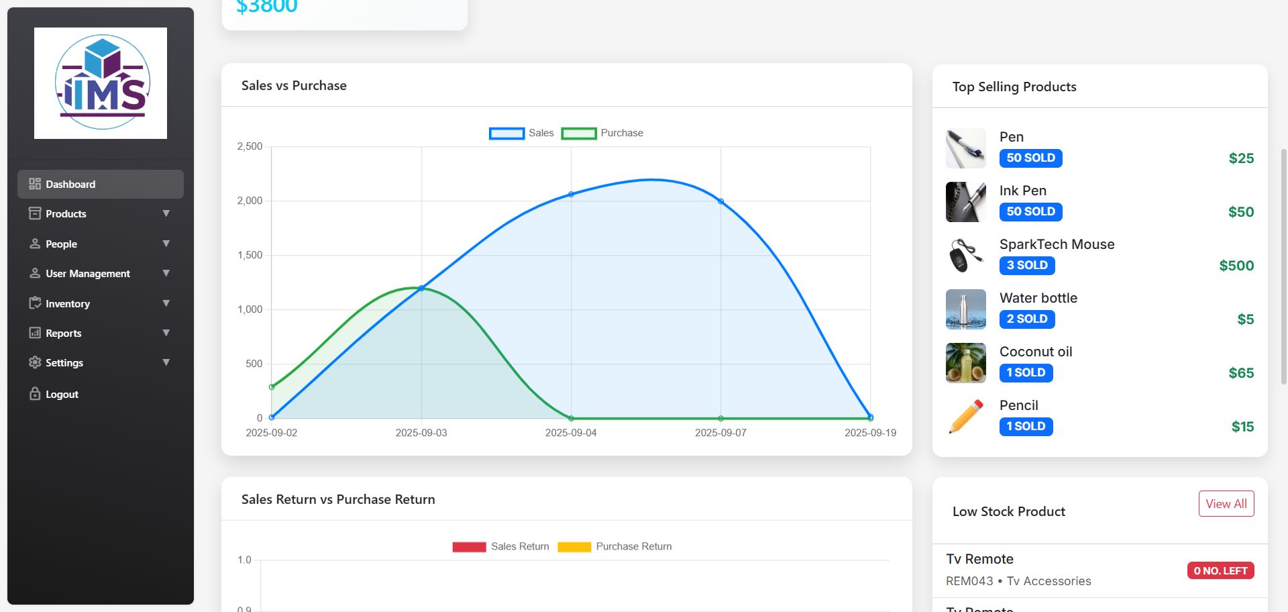
Task: Click the SparkTech Mouse product thumbnail
Action: (x=965, y=256)
